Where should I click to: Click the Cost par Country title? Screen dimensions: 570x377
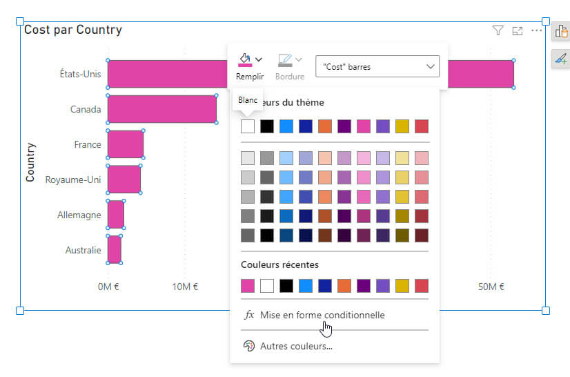pyautogui.click(x=72, y=30)
